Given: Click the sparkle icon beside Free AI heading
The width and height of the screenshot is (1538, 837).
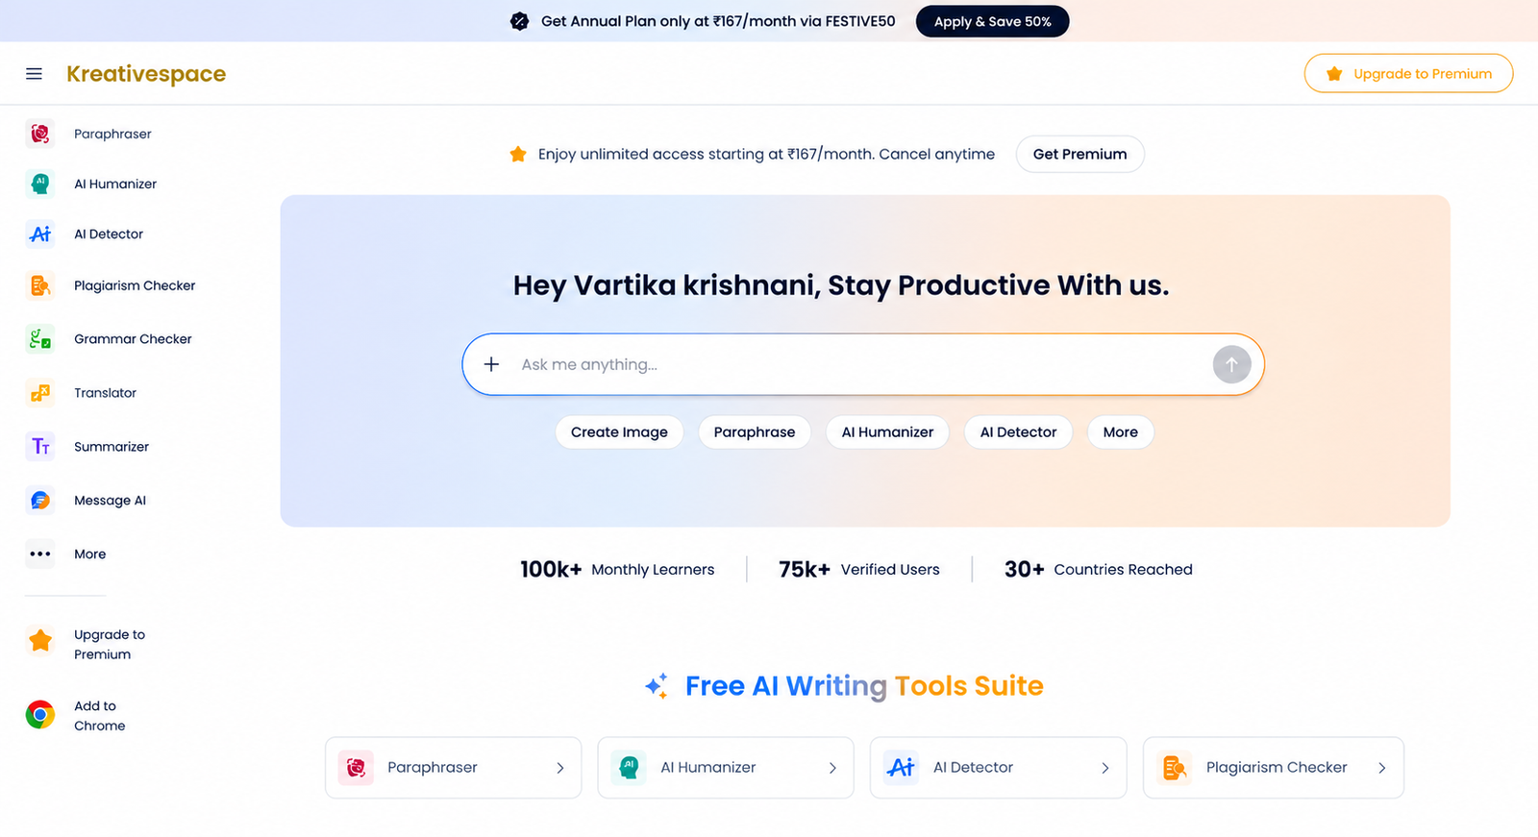Looking at the screenshot, I should click(x=657, y=685).
